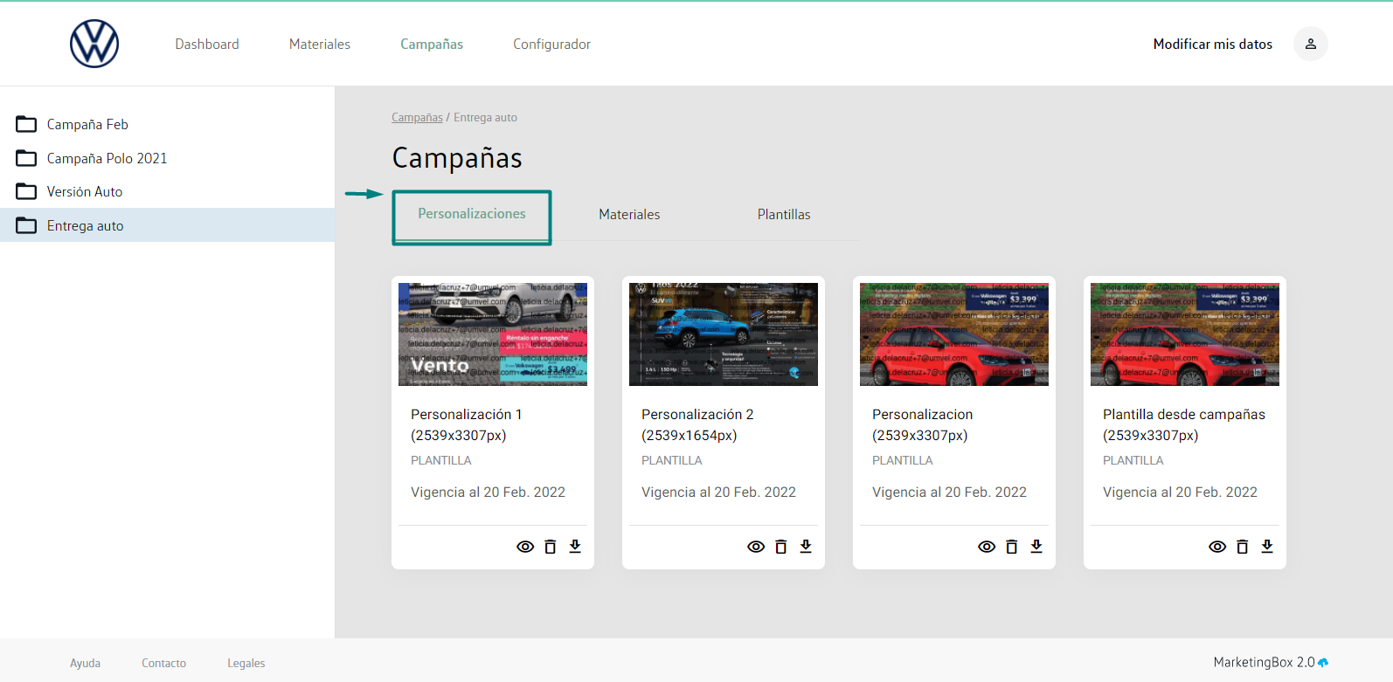Switch to the Materiales tab under Campañas
This screenshot has height=682, width=1393.
click(x=629, y=214)
